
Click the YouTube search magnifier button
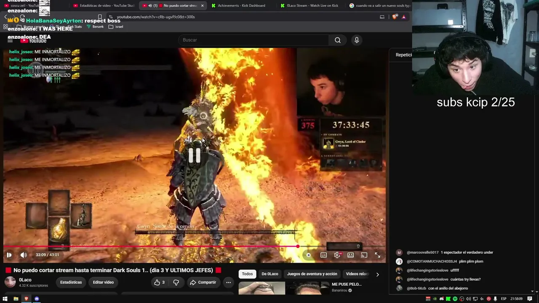(x=338, y=40)
